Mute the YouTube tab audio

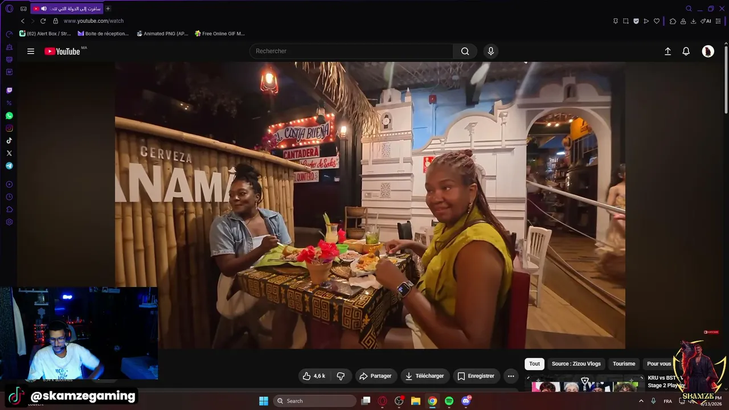coord(44,9)
